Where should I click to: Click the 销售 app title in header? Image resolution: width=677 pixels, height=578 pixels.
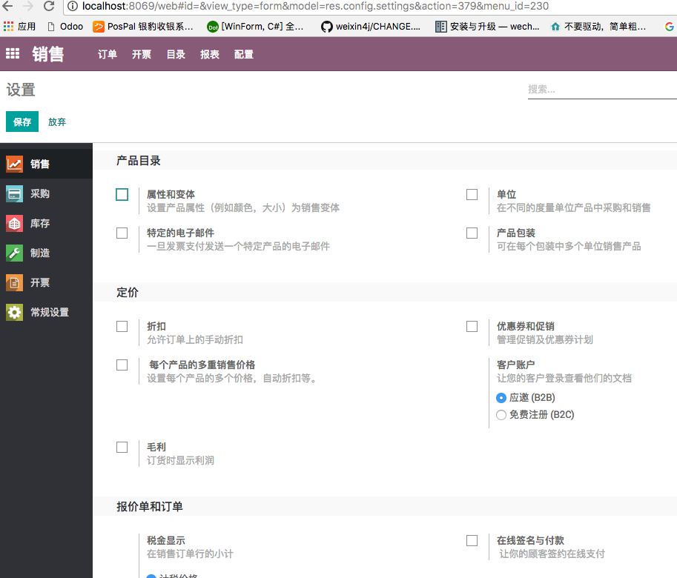pyautogui.click(x=48, y=54)
